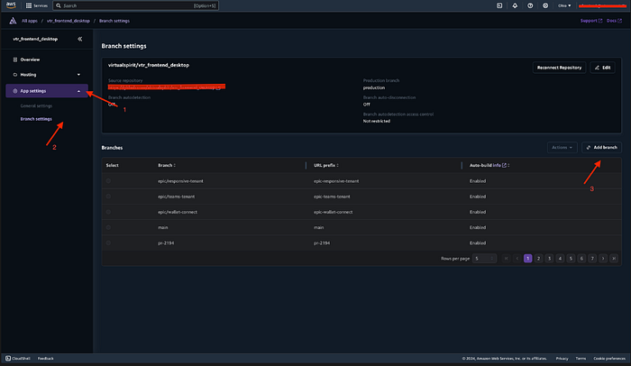631x366 pixels.
Task: Select the epic/wallet-connect branch radio
Action: tap(108, 212)
